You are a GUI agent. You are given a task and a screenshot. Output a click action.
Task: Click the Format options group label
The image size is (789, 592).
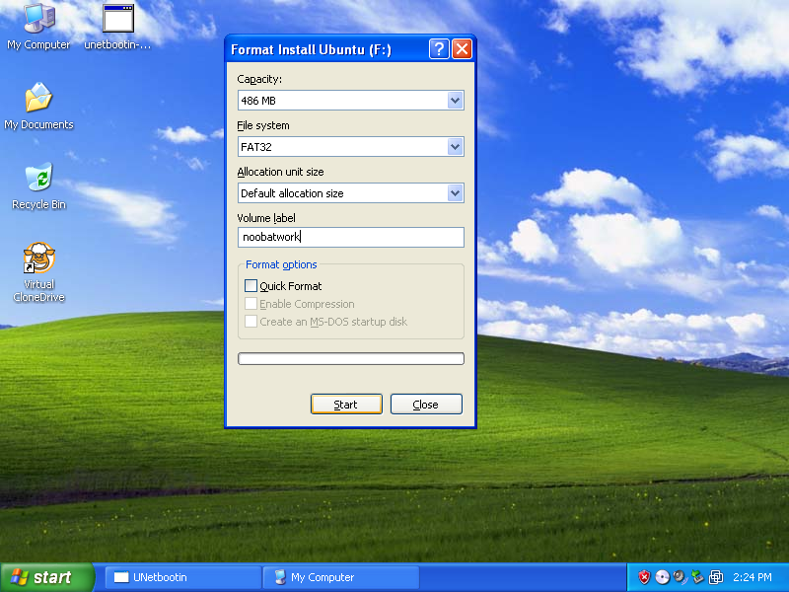pyautogui.click(x=281, y=264)
